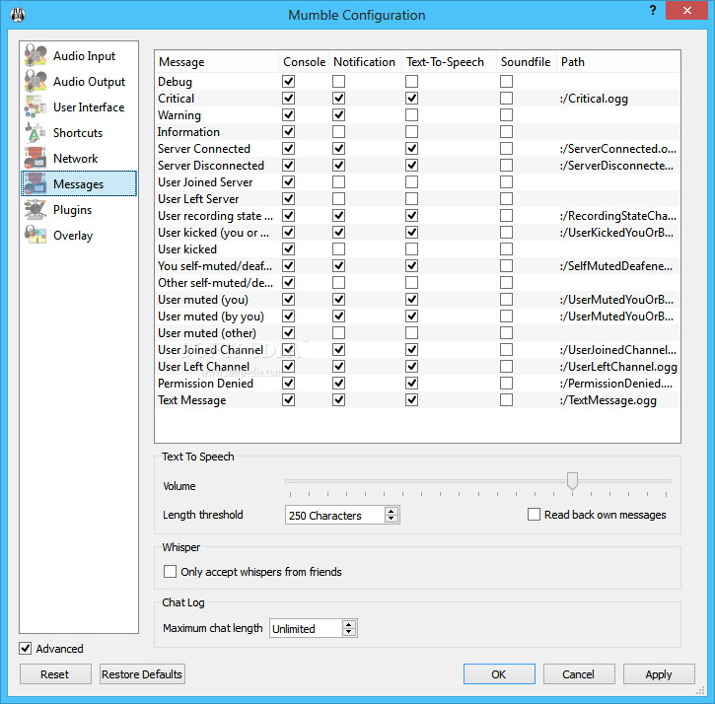Click the Length threshold 250 Characters field
Screen dimensions: 715x704
pos(335,516)
